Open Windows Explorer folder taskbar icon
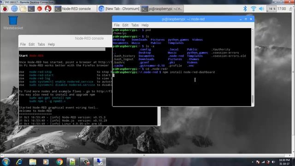 [x=33, y=162]
